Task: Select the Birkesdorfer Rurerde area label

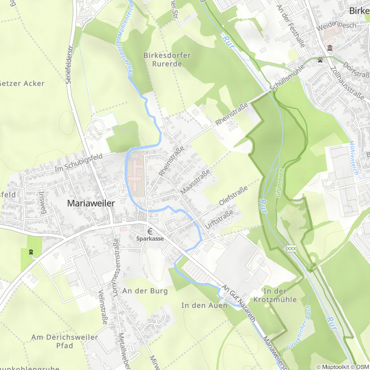Action: [167, 59]
